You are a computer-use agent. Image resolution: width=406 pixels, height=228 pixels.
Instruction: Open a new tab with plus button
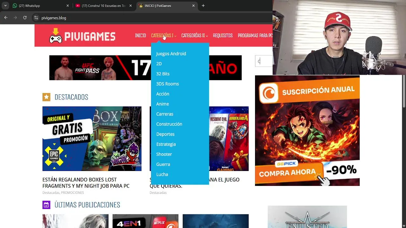[203, 6]
